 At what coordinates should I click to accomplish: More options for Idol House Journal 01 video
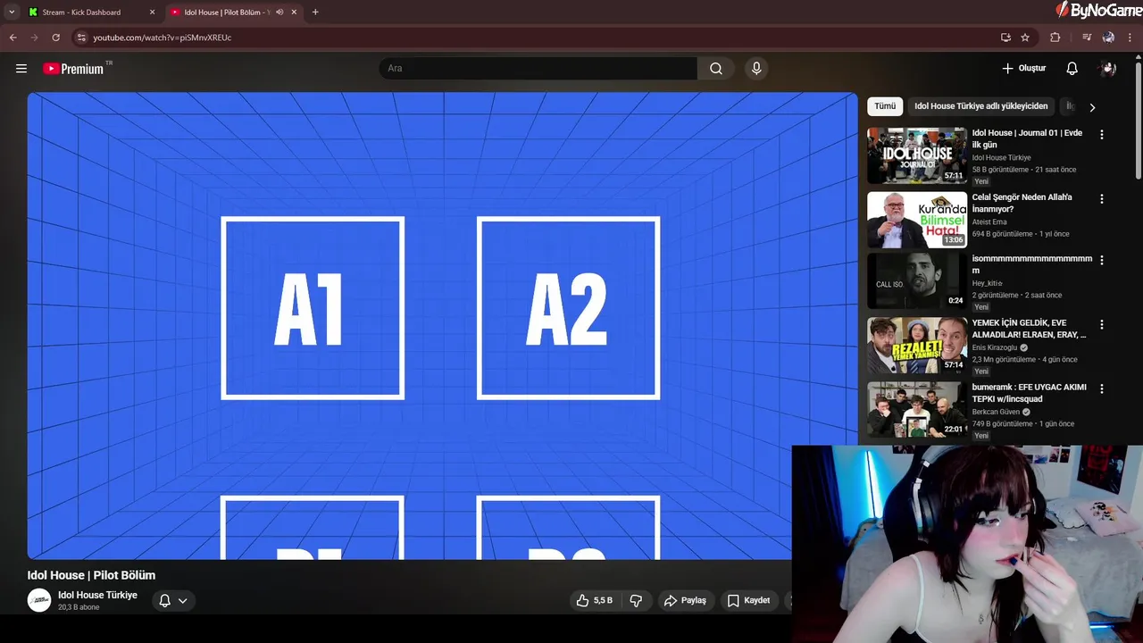(x=1101, y=135)
